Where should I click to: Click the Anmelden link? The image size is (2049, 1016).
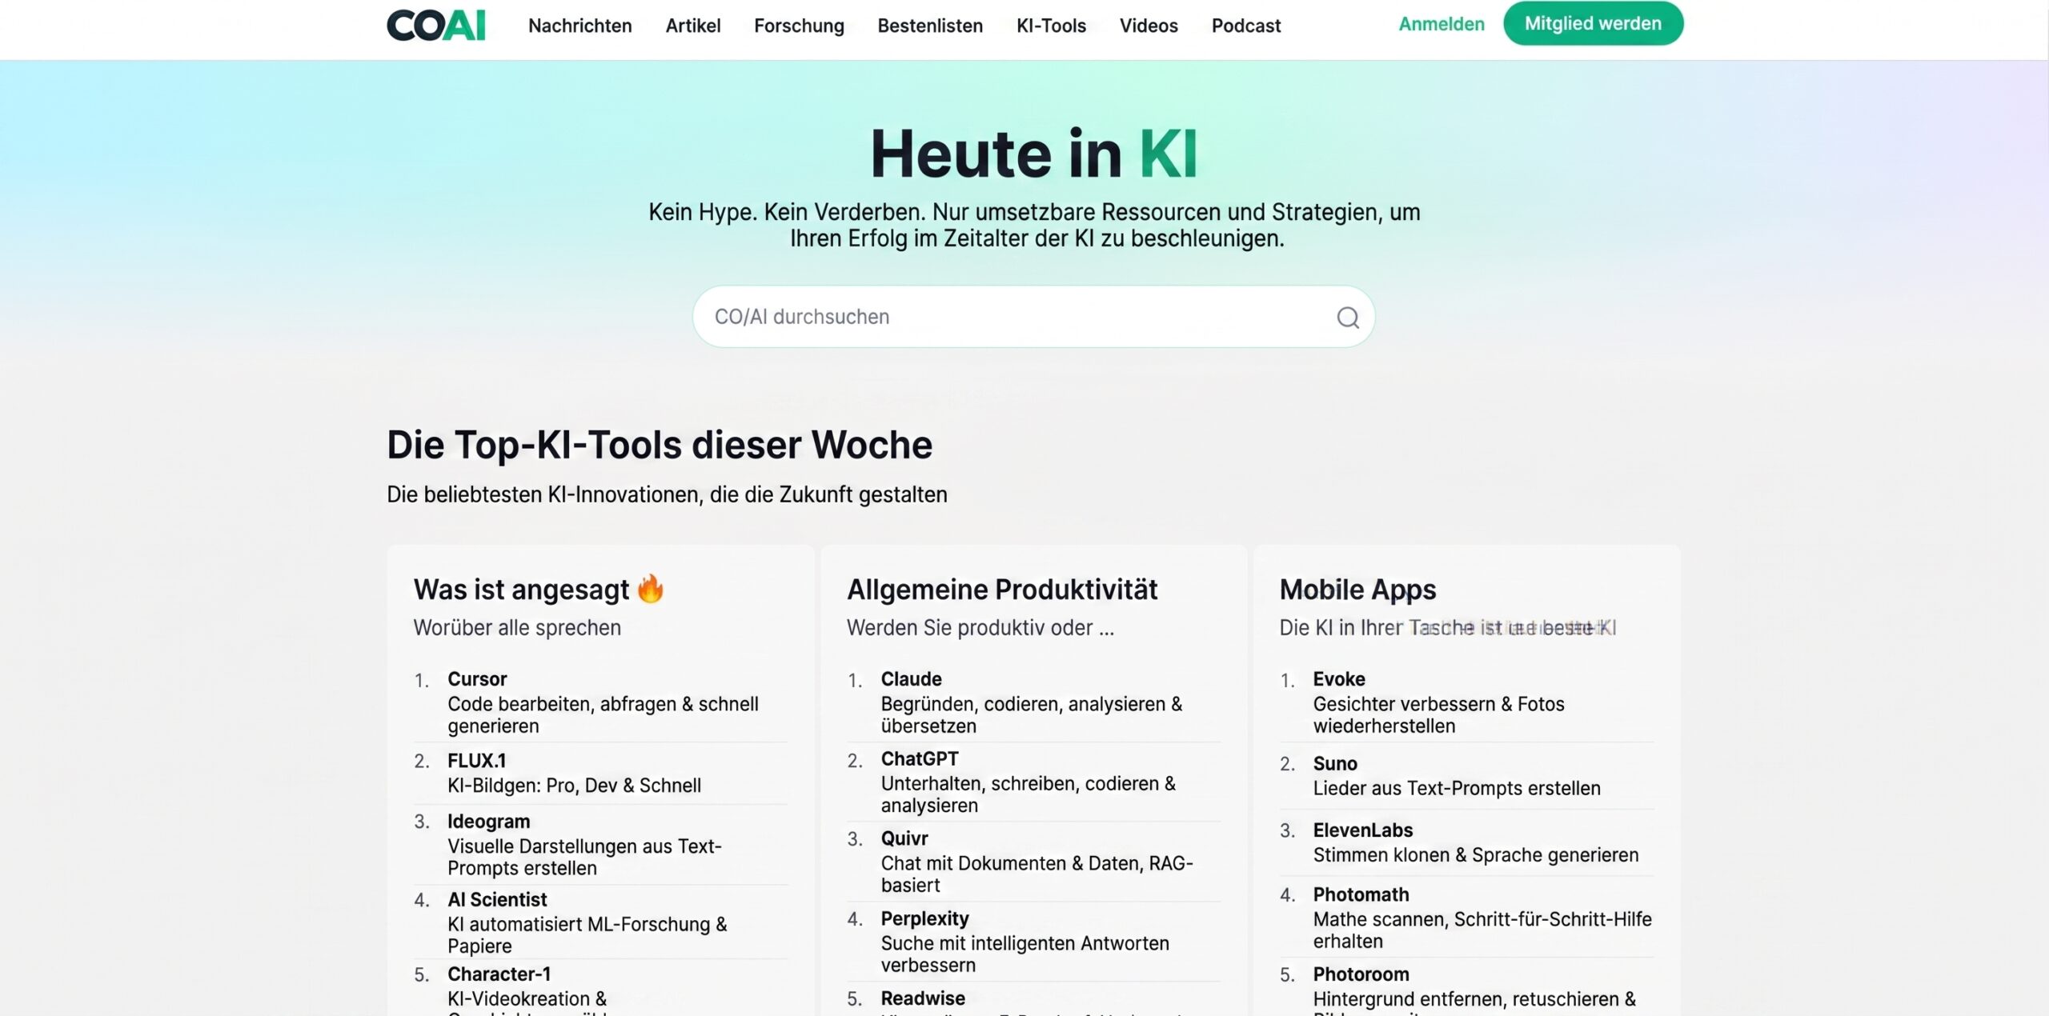coord(1442,24)
